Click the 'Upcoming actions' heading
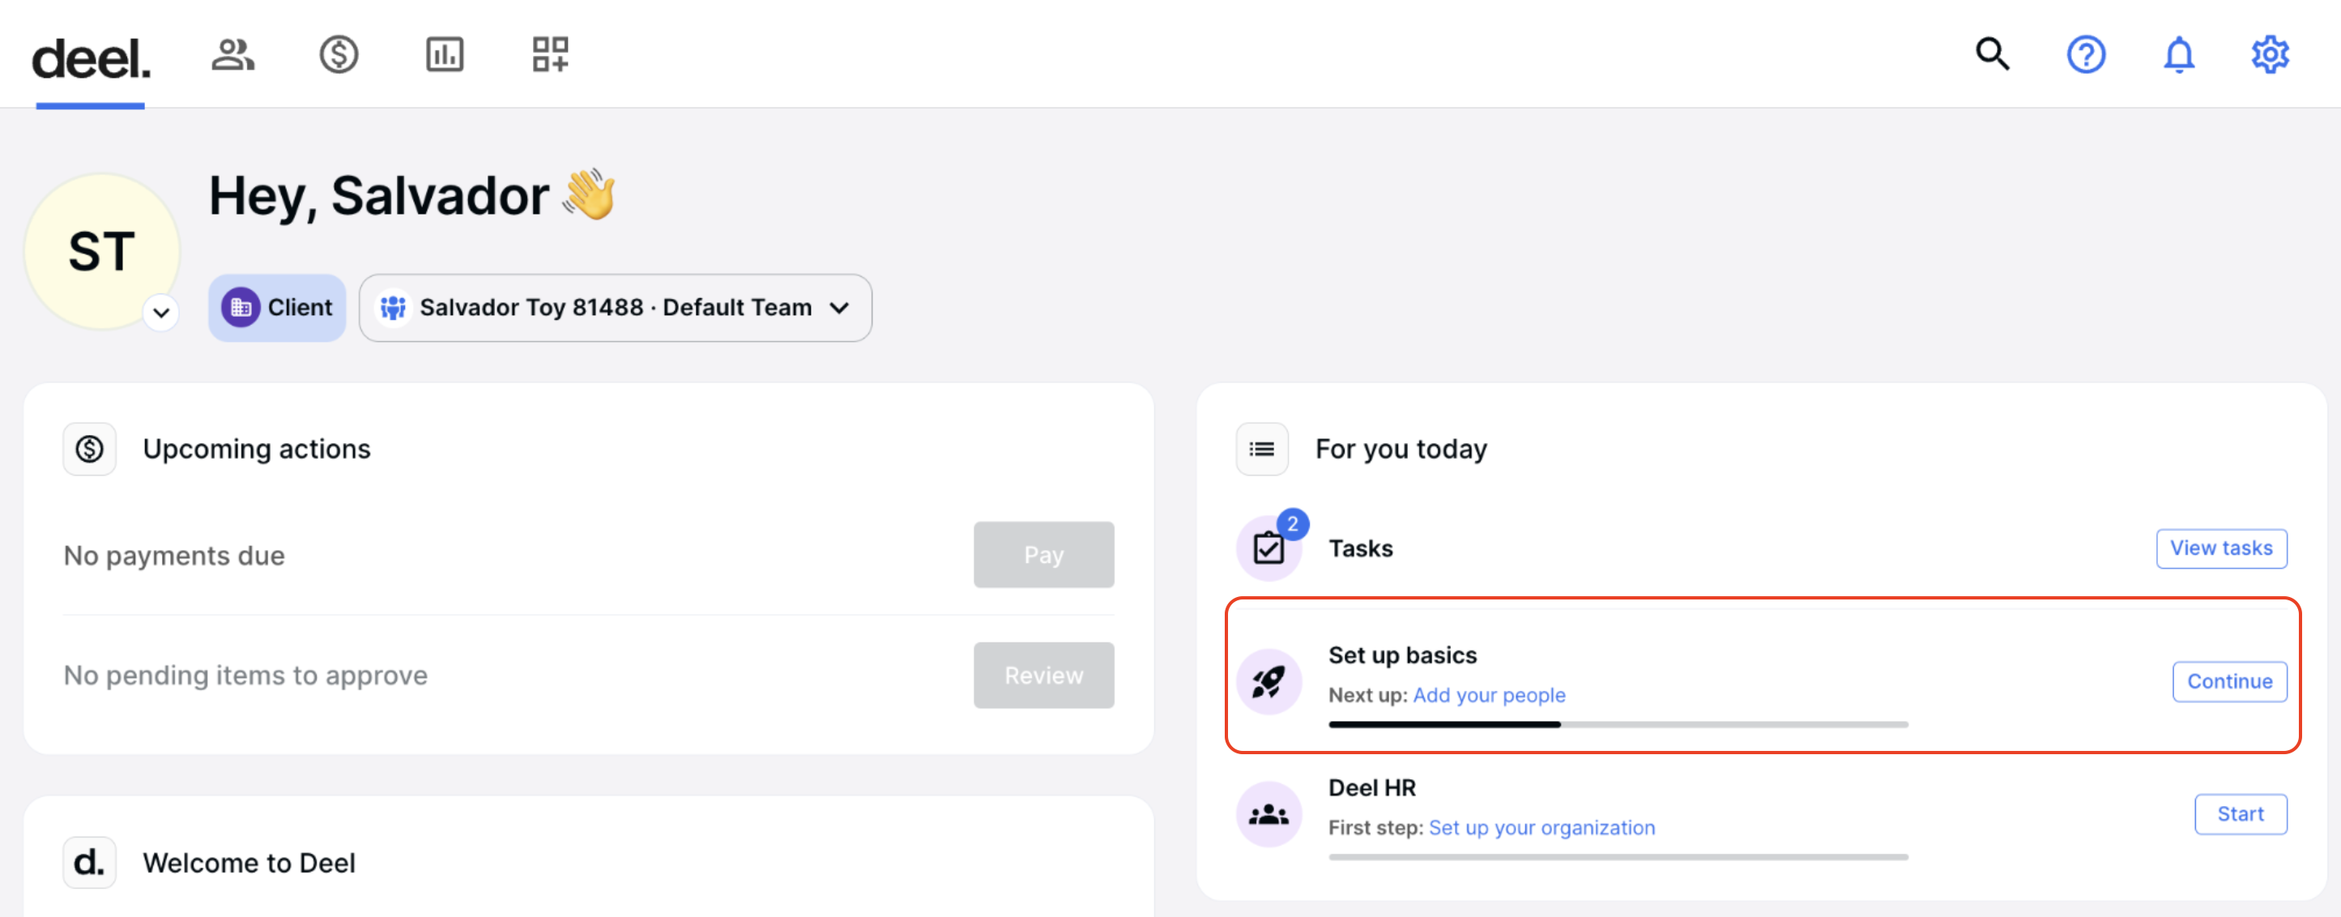 (x=256, y=449)
